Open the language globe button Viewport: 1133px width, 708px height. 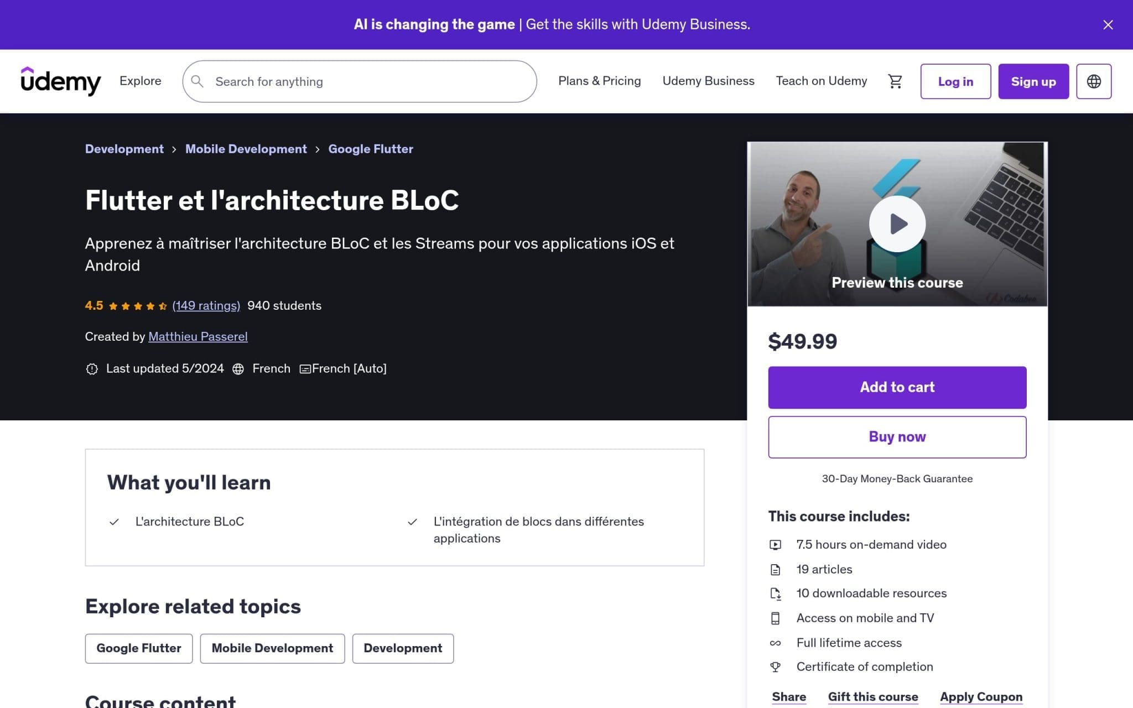pyautogui.click(x=1094, y=81)
